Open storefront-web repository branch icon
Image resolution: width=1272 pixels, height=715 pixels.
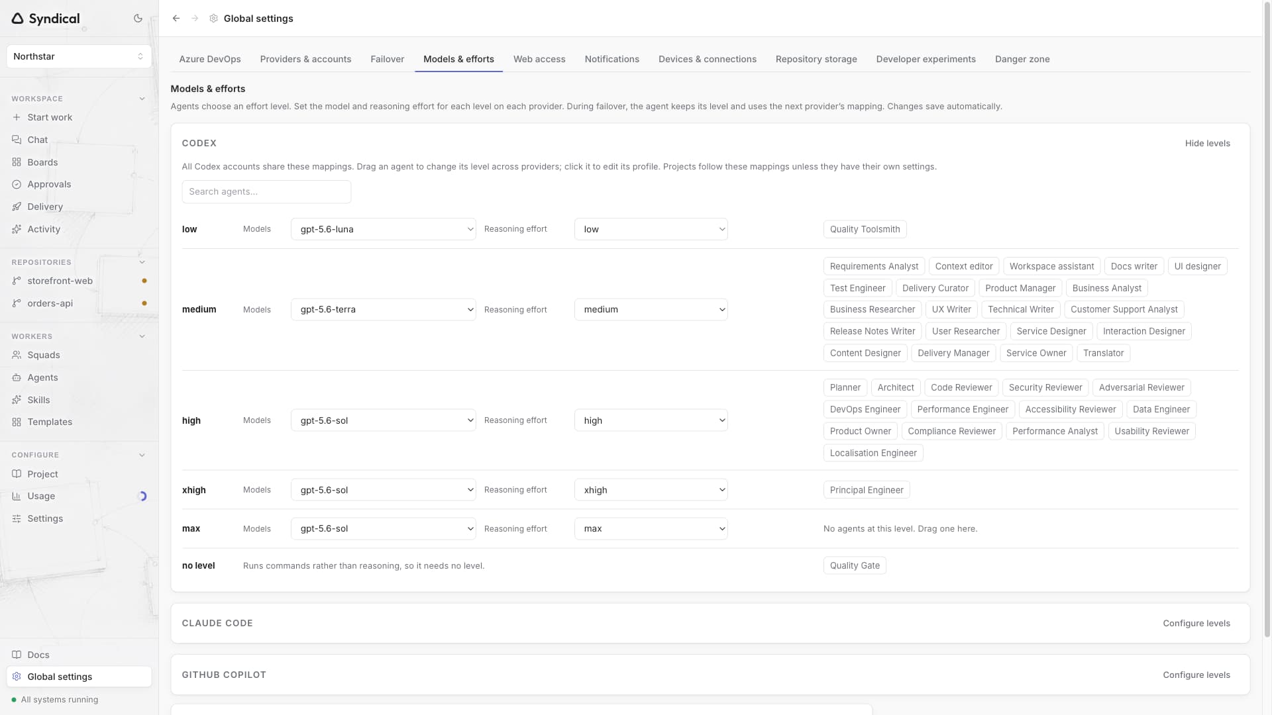(x=17, y=281)
